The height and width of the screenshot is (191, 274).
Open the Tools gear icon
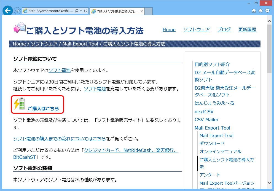pyautogui.click(x=267, y=11)
